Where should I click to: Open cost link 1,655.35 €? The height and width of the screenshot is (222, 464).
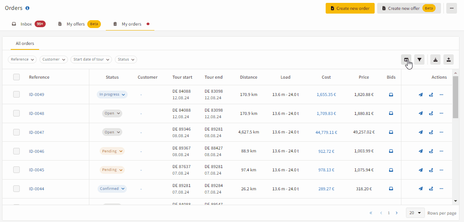coord(326,95)
